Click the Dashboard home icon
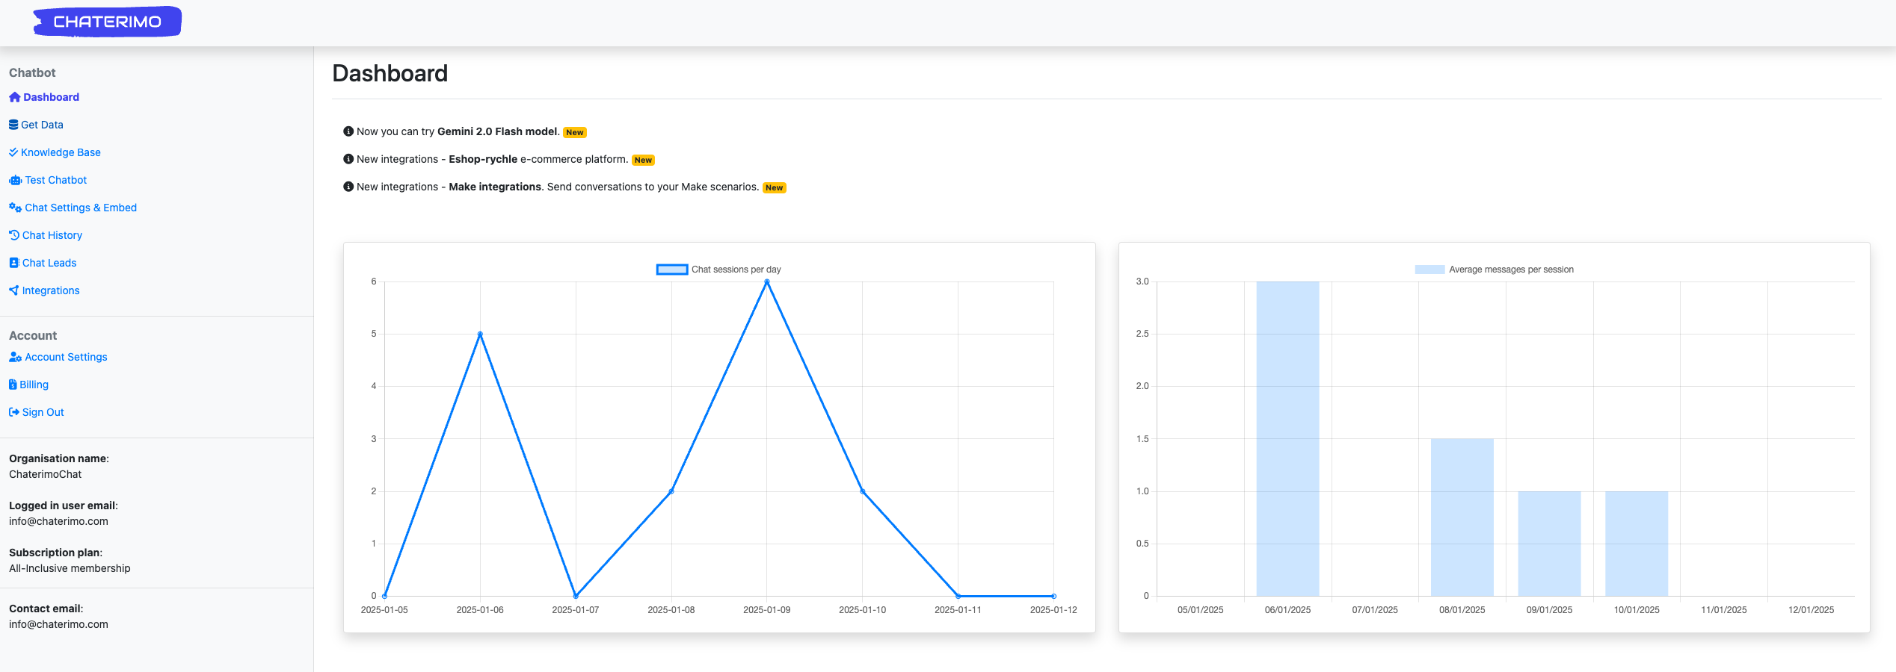This screenshot has height=672, width=1896. [x=14, y=97]
